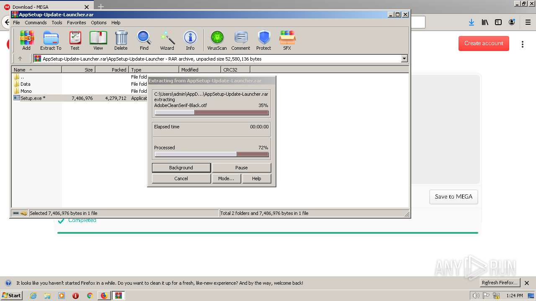Open Firefox hamburger menu
The height and width of the screenshot is (301, 536).
pyautogui.click(x=528, y=22)
